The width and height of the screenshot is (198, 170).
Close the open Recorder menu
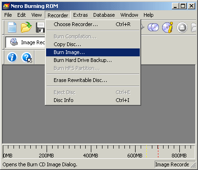[58, 15]
